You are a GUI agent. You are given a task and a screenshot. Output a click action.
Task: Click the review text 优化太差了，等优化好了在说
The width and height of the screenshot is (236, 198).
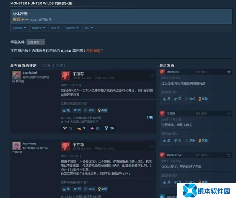click(x=181, y=167)
